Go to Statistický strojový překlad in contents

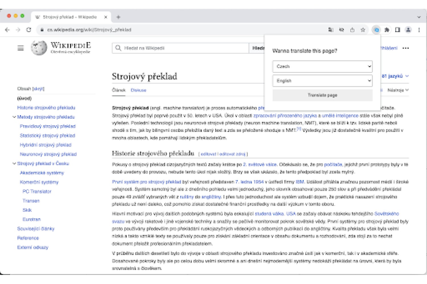(48, 135)
